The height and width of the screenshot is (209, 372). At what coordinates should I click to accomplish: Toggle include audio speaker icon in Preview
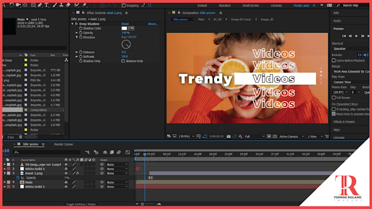pyautogui.click(x=365, y=55)
